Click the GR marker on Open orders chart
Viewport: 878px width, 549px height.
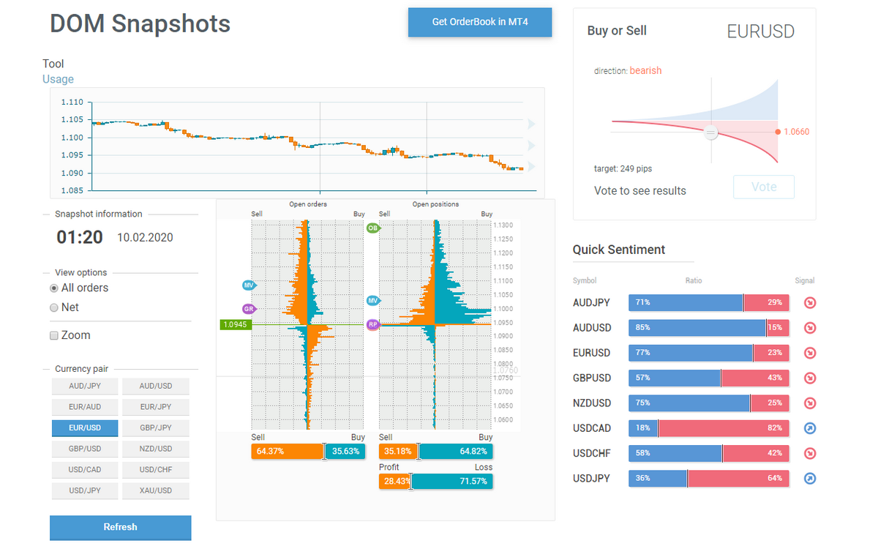pyautogui.click(x=249, y=309)
